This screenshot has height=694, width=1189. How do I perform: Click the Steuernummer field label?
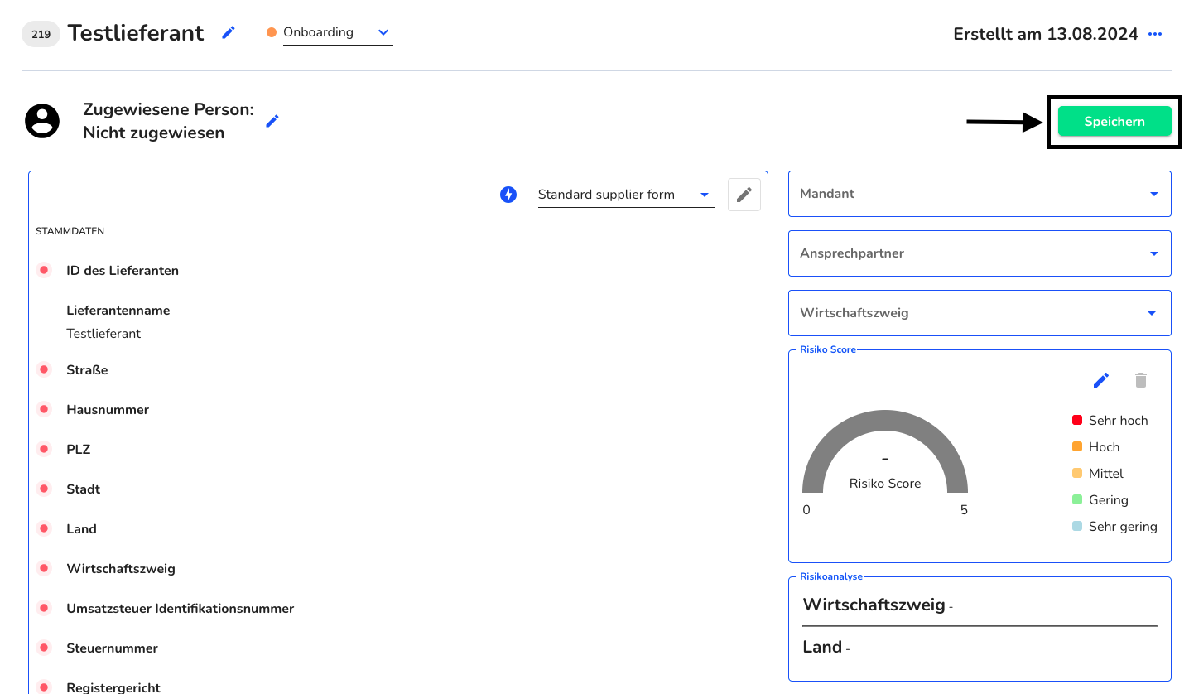click(x=112, y=648)
